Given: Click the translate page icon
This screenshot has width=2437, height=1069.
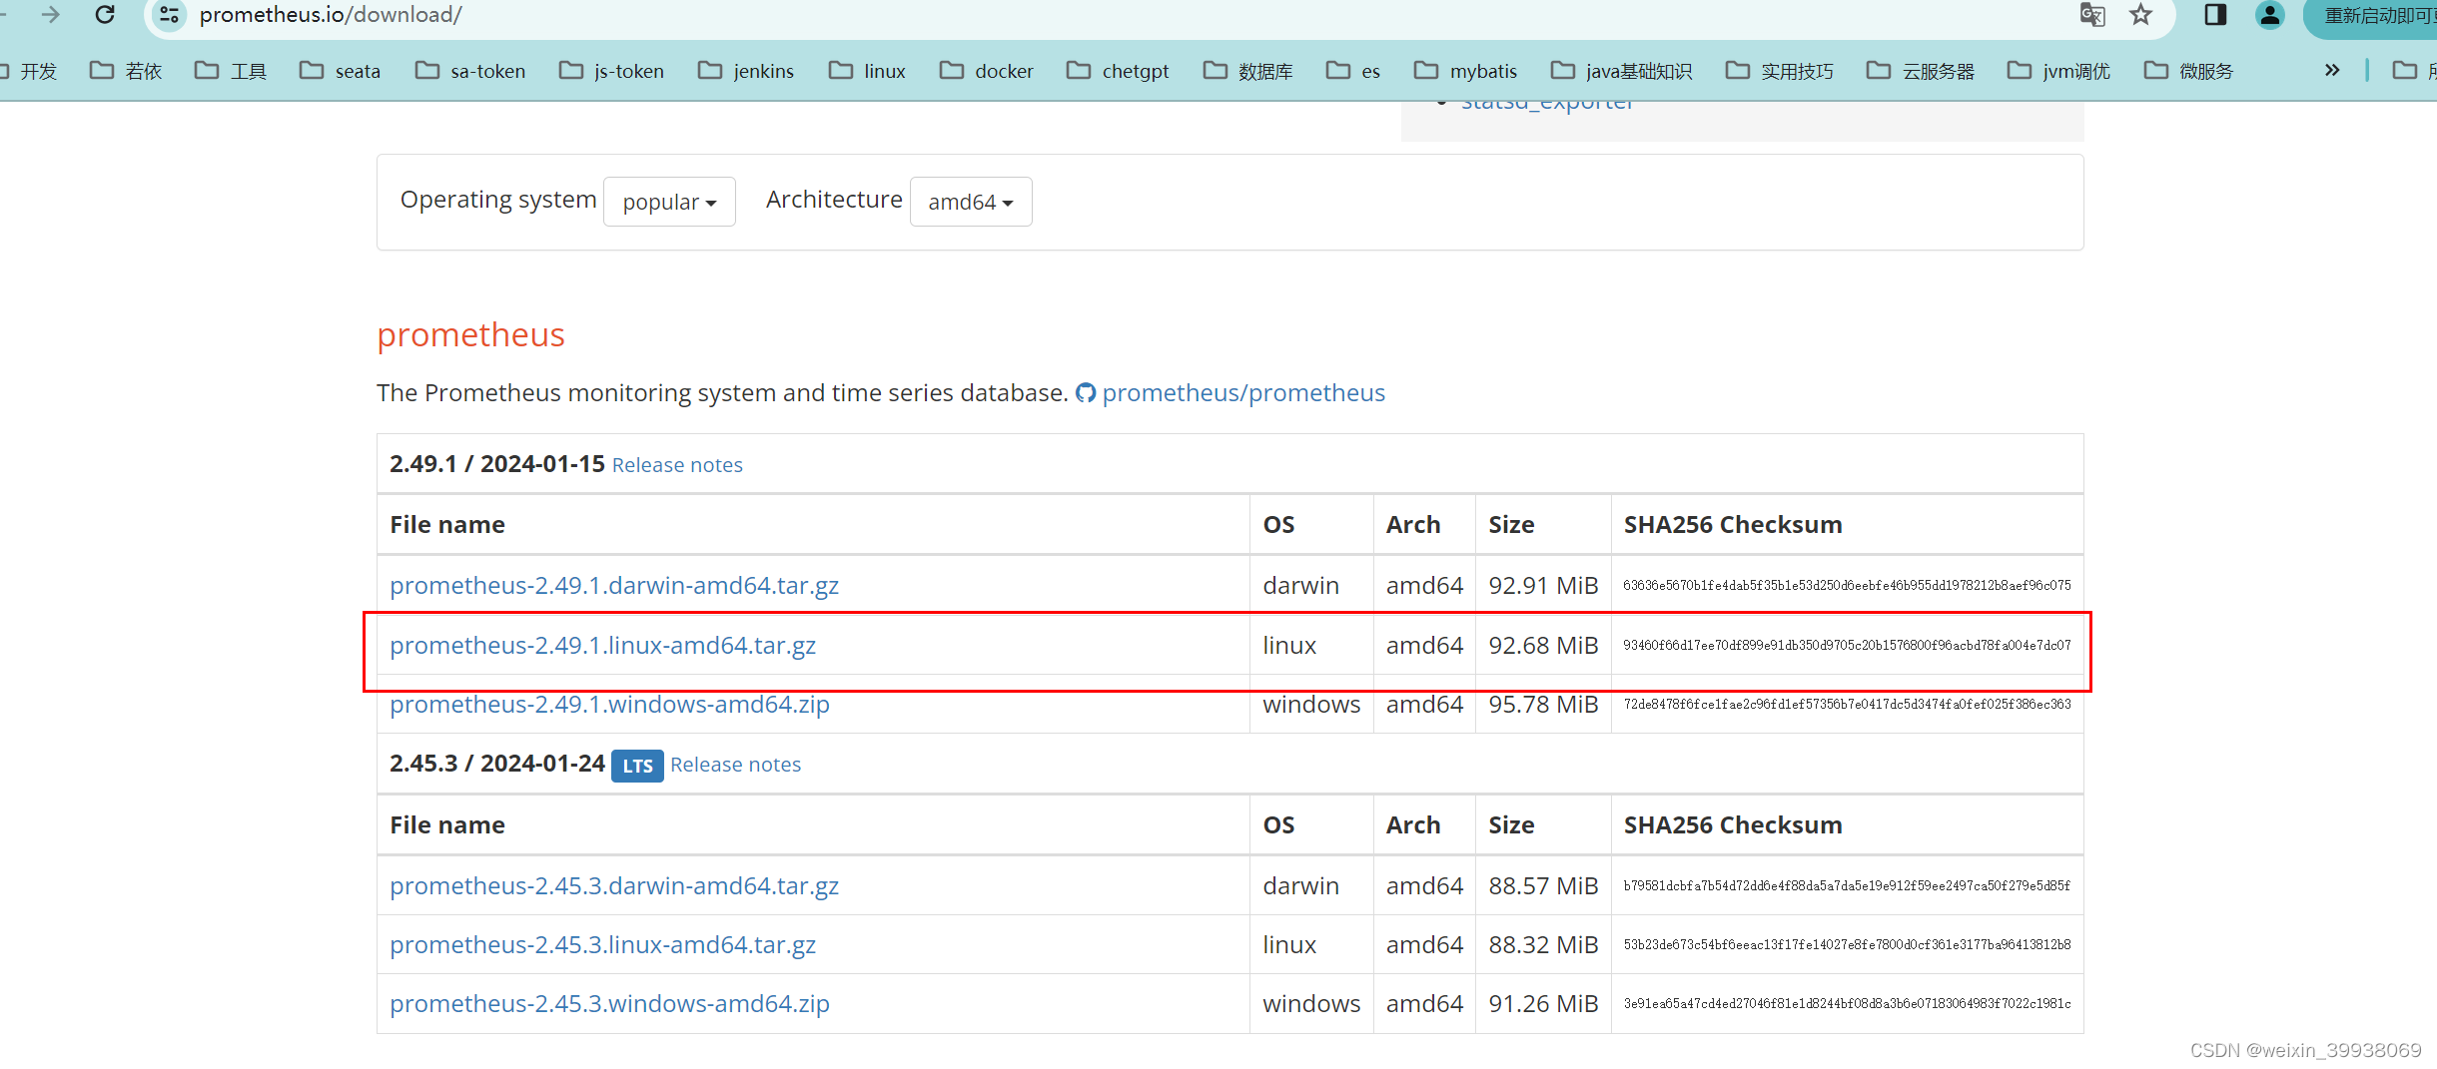Looking at the screenshot, I should [x=2091, y=15].
